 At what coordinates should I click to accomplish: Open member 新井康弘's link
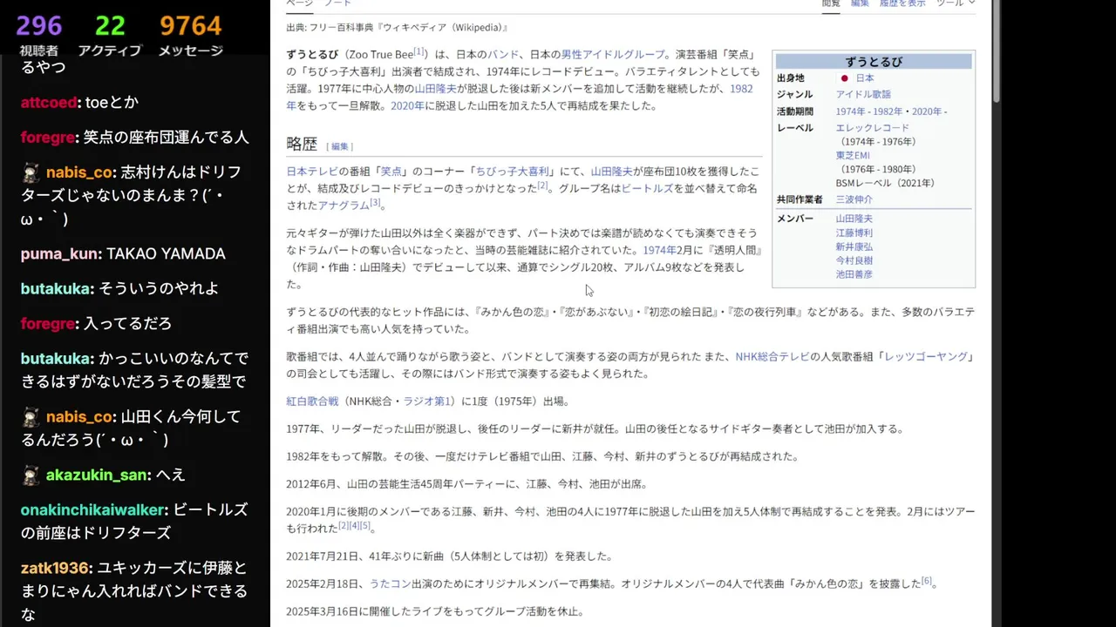pyautogui.click(x=854, y=247)
